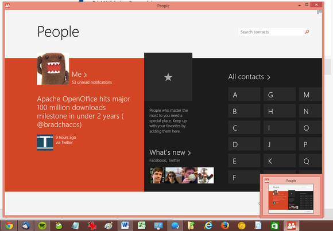The image size is (333, 231).
Task: Click the People app icon in title bar
Action: [7, 6]
